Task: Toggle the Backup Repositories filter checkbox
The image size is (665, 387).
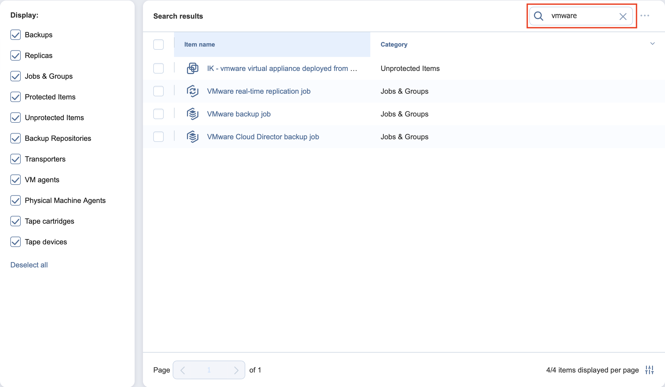Action: 16,138
